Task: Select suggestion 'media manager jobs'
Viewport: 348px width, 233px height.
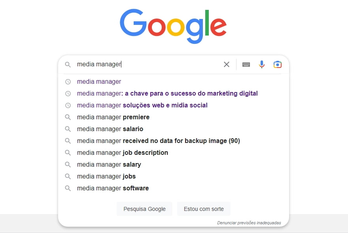Action: click(x=106, y=176)
